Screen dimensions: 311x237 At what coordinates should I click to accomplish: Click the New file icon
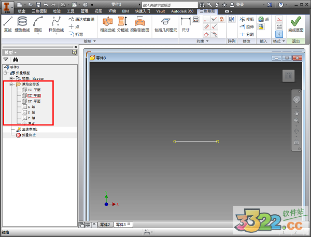pos(19,5)
